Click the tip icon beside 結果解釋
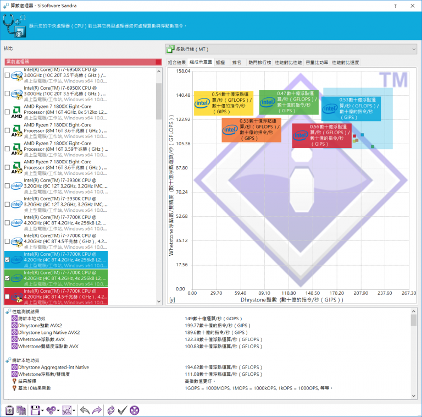422x417 pixels. [14, 381]
